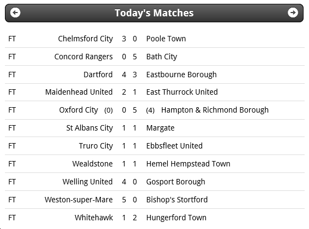309x229 pixels.
Task: Click the Today's Matches header title
Action: [x=154, y=13]
